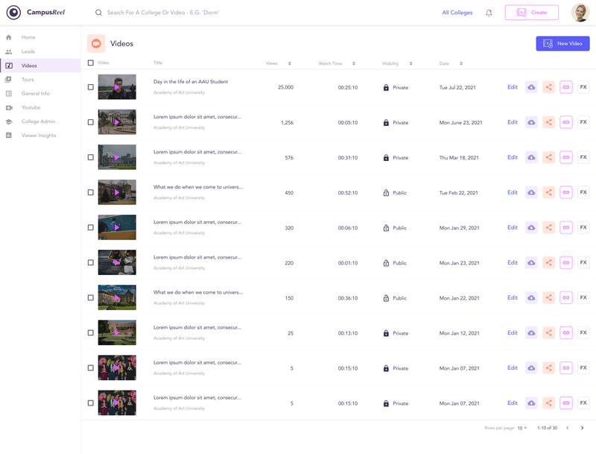Viewport: 596px width, 454px height.
Task: Open Leads in the sidebar
Action: coord(28,51)
